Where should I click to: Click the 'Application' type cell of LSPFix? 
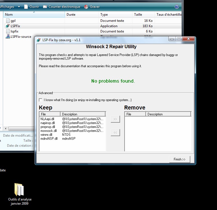point(109,26)
